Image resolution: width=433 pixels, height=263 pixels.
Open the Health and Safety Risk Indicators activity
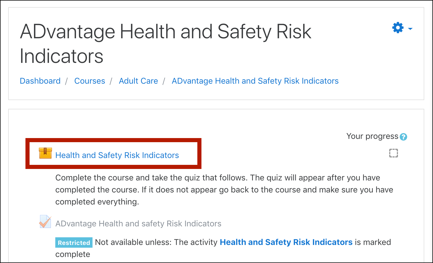(x=117, y=155)
